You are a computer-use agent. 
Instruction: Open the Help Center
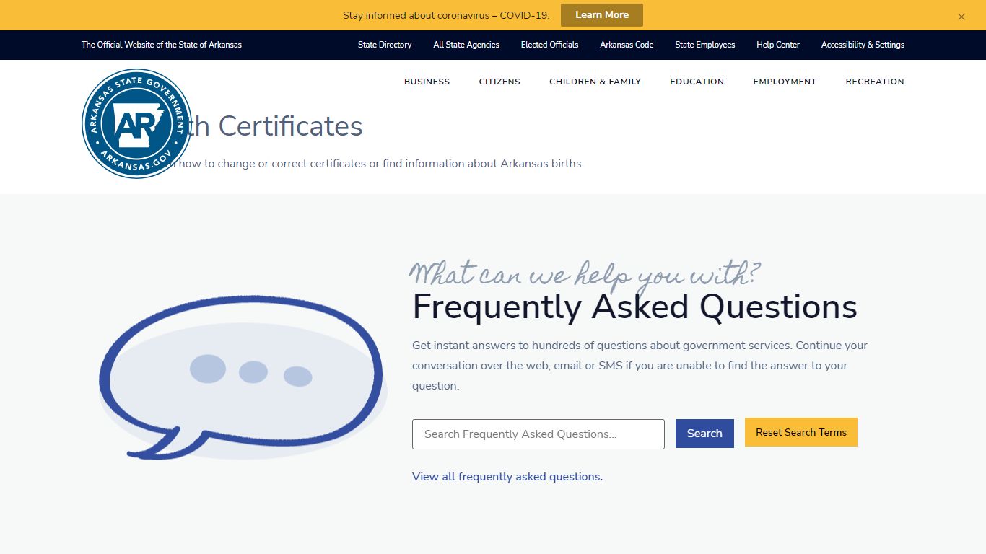[778, 45]
